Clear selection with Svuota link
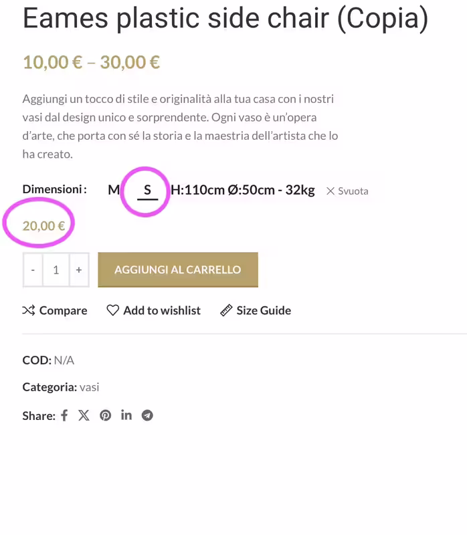Image resolution: width=467 pixels, height=535 pixels. pos(347,191)
